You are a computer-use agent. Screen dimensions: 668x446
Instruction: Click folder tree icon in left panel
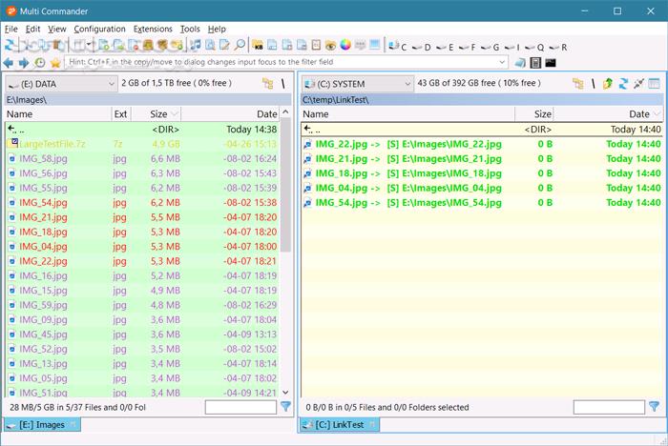268,84
